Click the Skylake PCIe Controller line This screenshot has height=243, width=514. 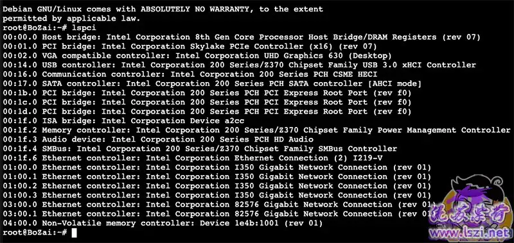(190, 46)
